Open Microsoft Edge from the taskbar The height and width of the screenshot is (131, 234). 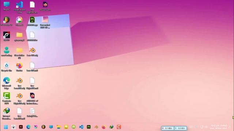(x=28, y=127)
